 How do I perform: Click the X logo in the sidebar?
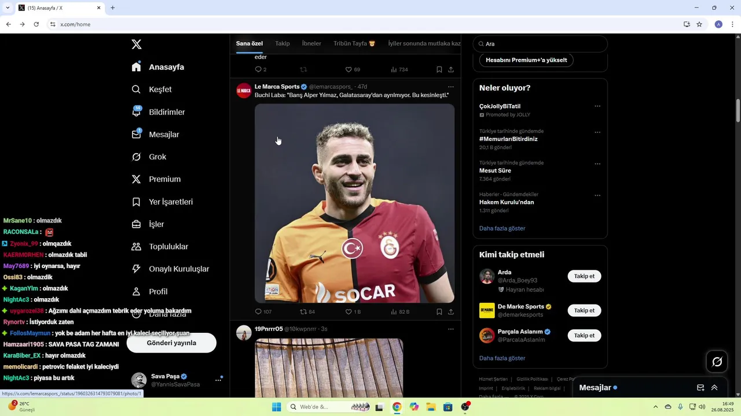(137, 44)
